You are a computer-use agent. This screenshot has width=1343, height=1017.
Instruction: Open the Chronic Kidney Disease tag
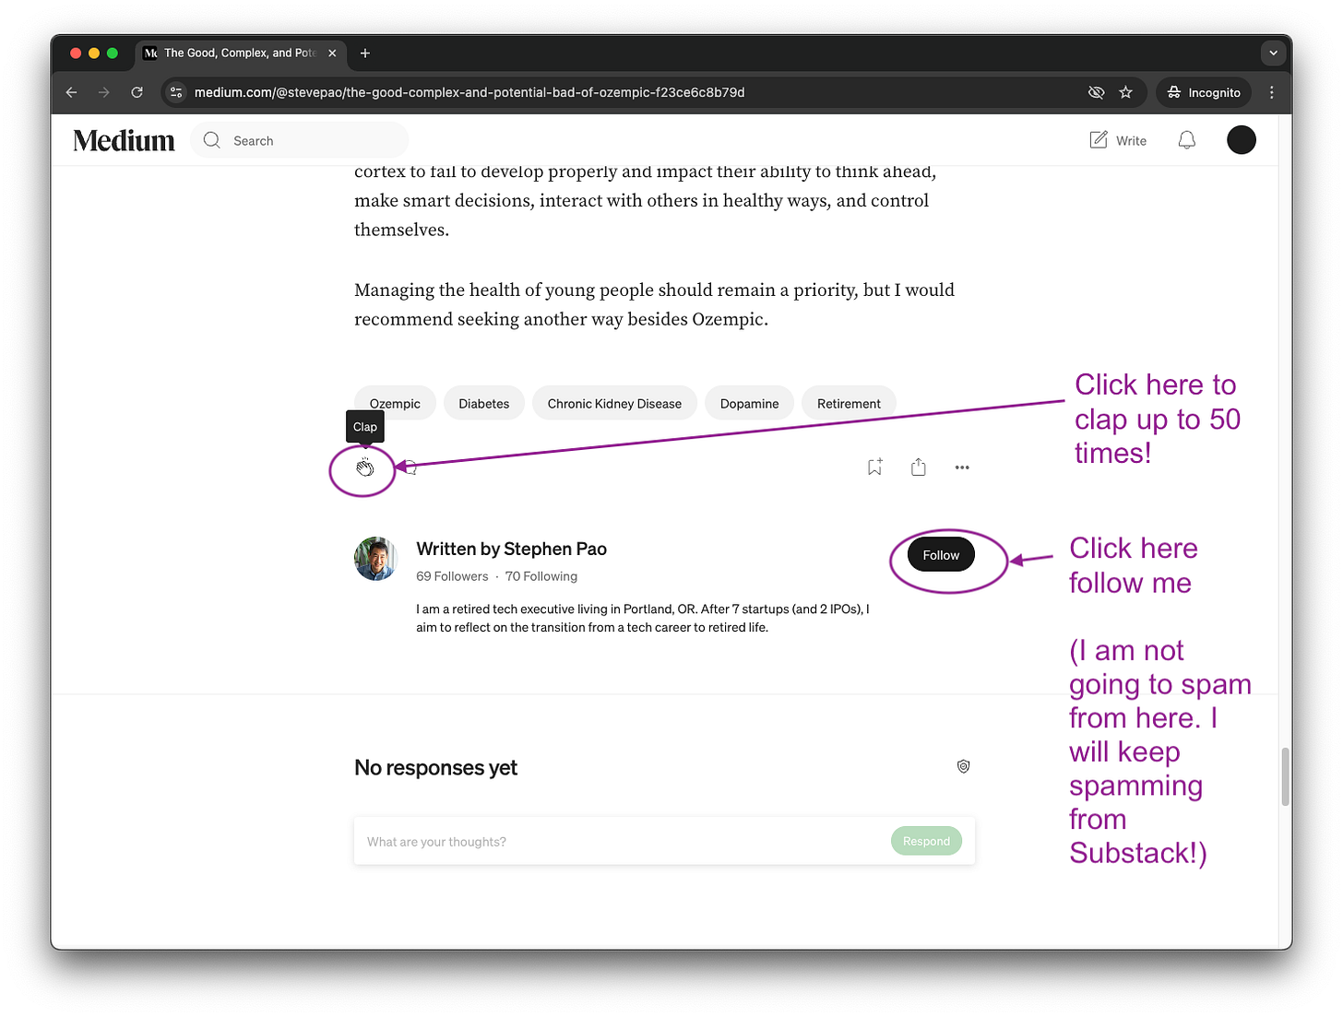click(x=614, y=403)
